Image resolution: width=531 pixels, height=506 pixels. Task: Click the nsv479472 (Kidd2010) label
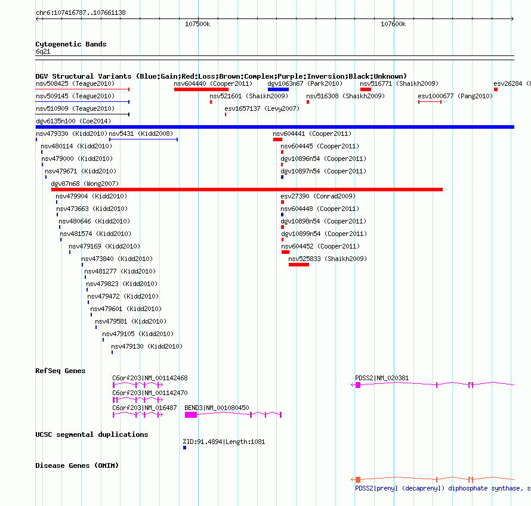(123, 296)
